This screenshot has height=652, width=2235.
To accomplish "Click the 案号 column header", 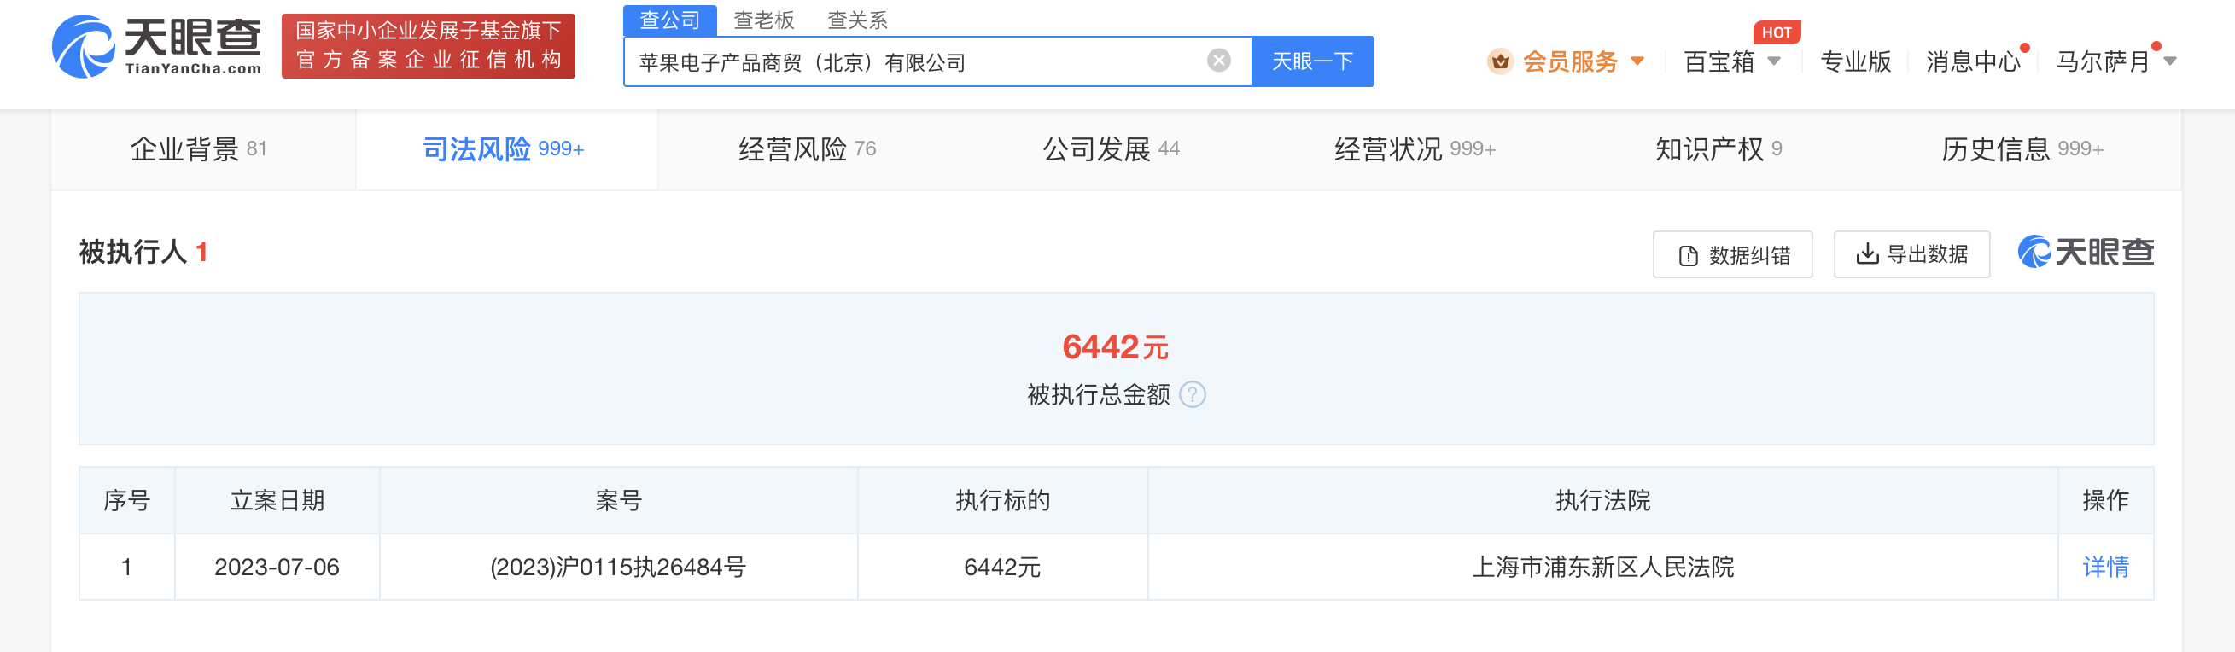I will pos(618,500).
